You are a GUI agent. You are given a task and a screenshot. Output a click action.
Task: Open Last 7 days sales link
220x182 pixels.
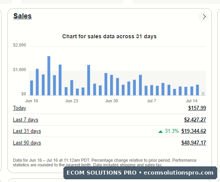click(25, 120)
